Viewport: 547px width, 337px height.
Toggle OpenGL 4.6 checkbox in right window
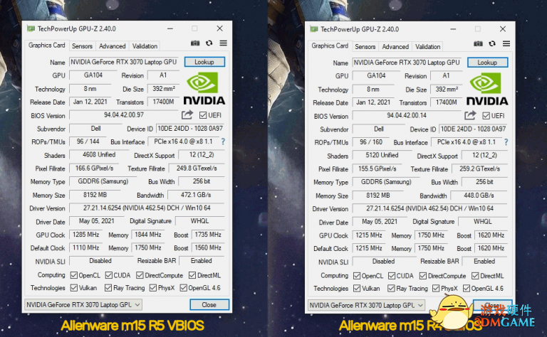pos(466,288)
